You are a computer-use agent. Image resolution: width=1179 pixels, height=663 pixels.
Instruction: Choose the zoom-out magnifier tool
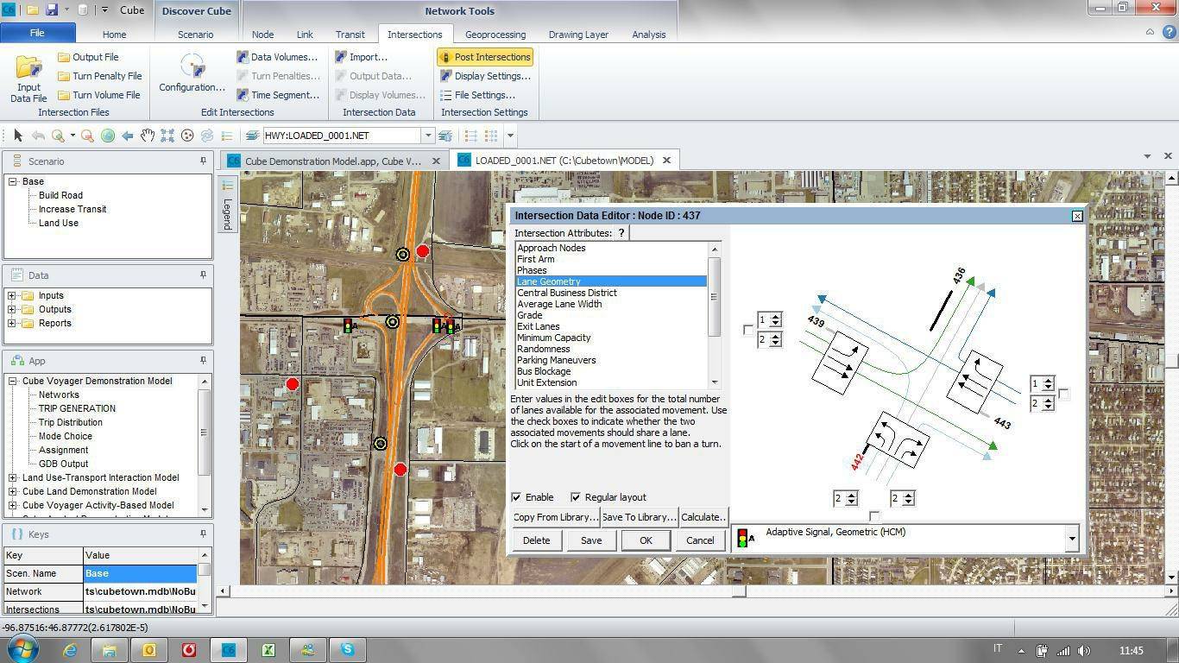[x=88, y=136]
